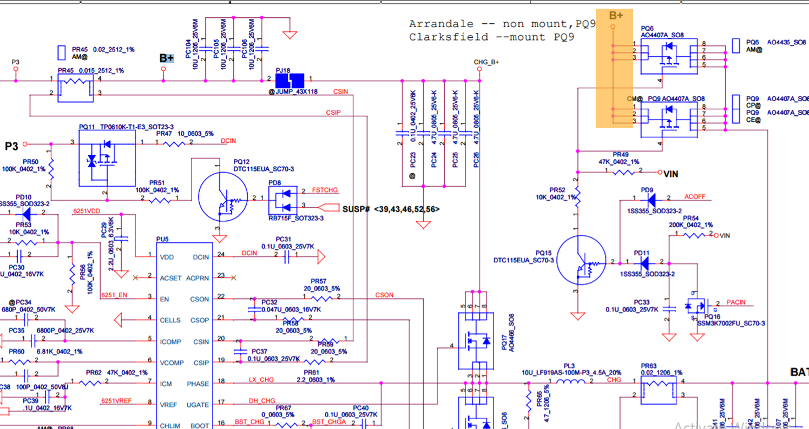Click the PL3 inductor designator
The height and width of the screenshot is (429, 809).
click(x=569, y=366)
